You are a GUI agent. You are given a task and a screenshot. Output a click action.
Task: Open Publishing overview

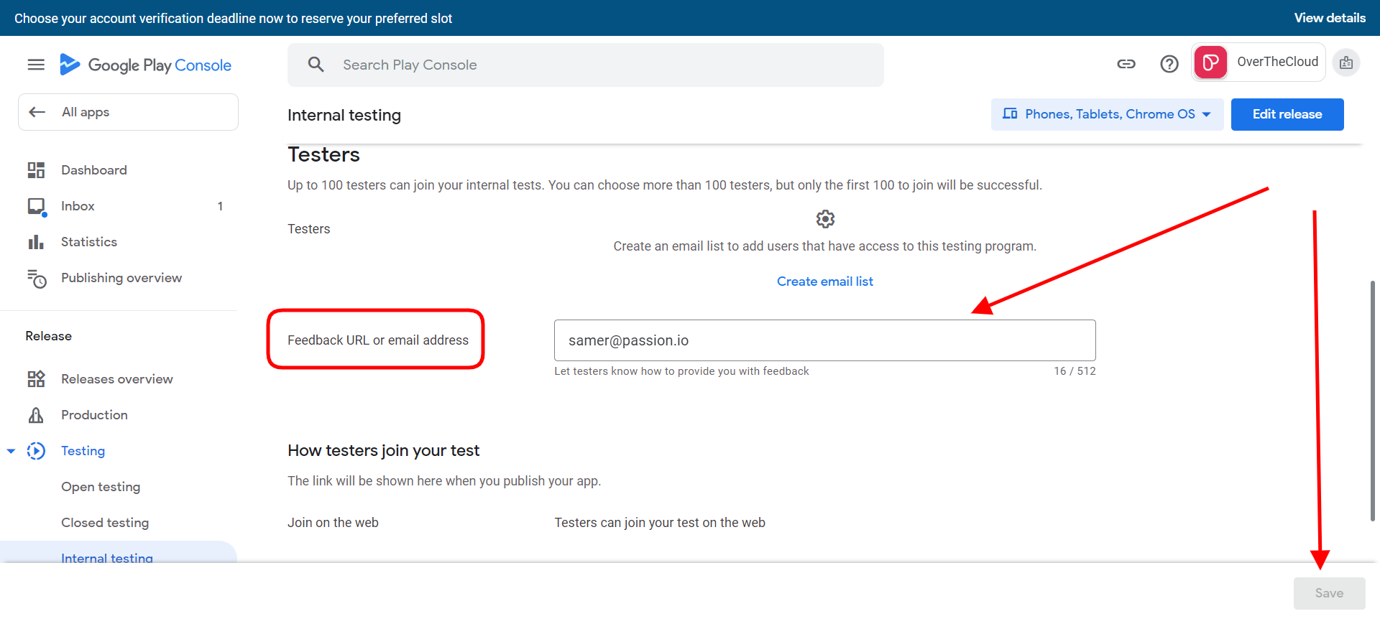click(x=121, y=278)
